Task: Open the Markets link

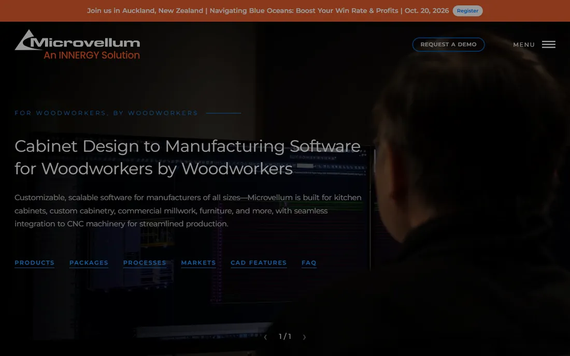Action: point(198,263)
